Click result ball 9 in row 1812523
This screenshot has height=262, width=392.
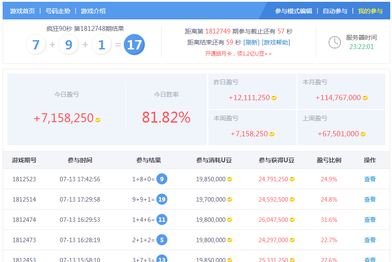coord(162,179)
